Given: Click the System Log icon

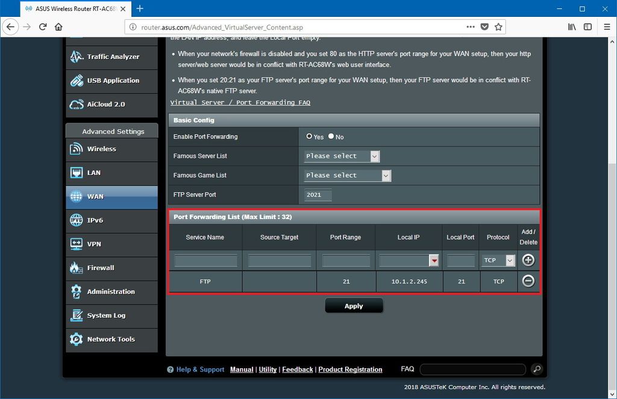Looking at the screenshot, I should pyautogui.click(x=77, y=315).
